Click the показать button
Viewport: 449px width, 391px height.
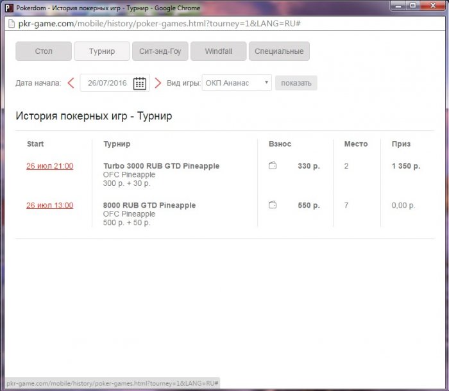(x=296, y=83)
